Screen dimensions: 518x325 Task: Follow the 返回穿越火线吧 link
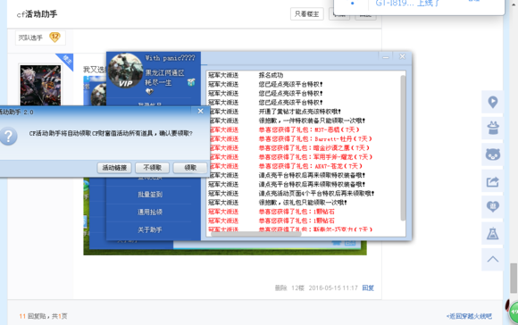click(470, 316)
